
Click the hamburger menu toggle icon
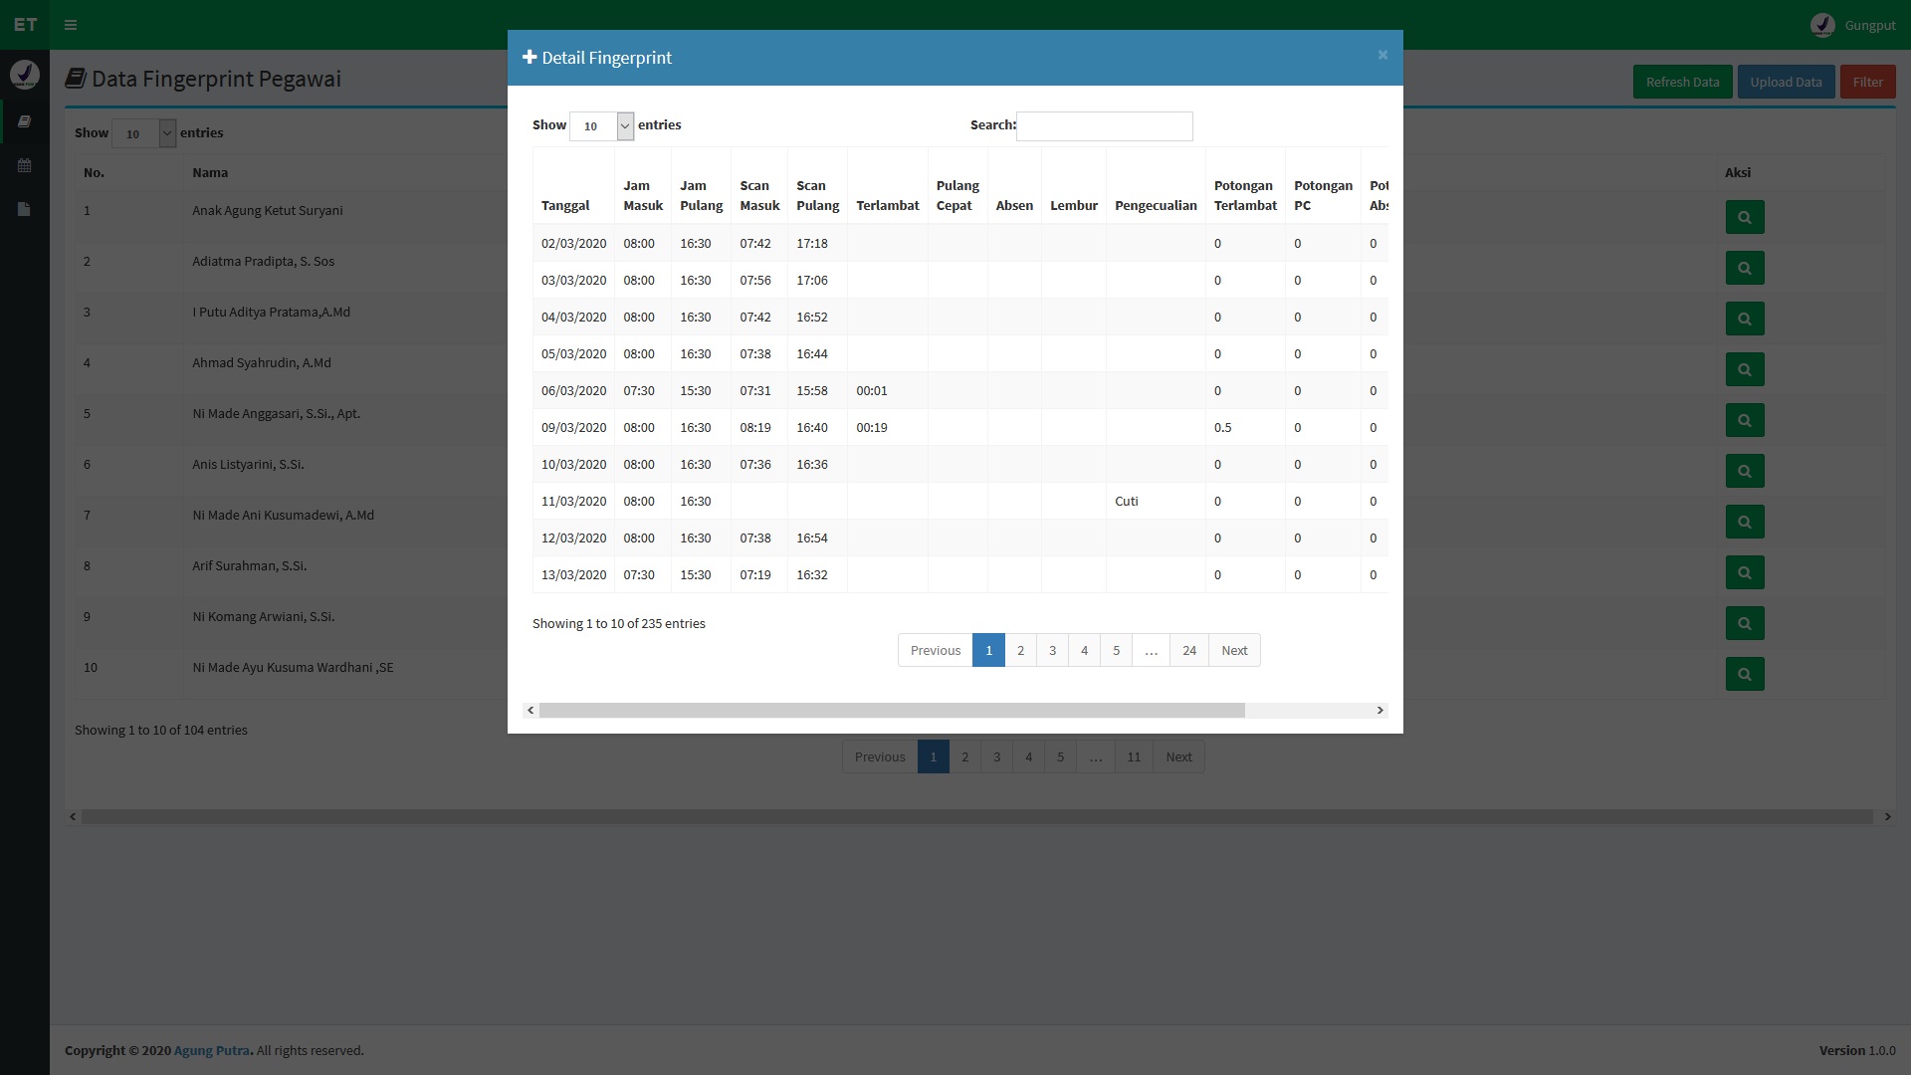[x=71, y=25]
